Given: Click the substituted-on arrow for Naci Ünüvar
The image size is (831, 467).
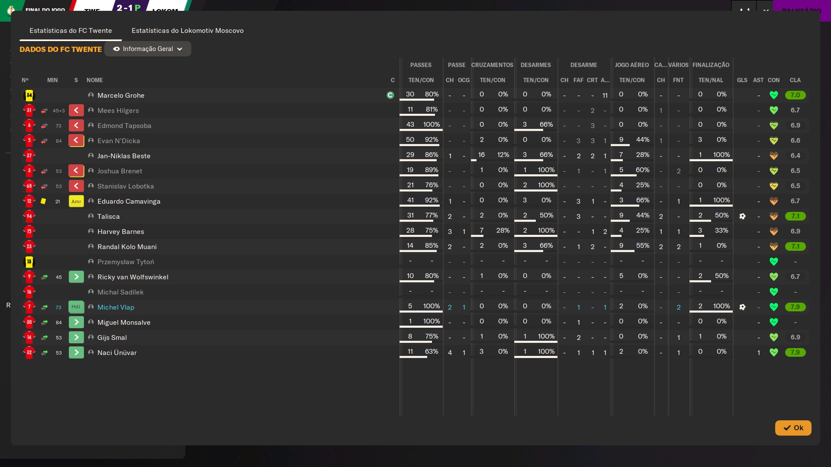Looking at the screenshot, I should pos(76,352).
